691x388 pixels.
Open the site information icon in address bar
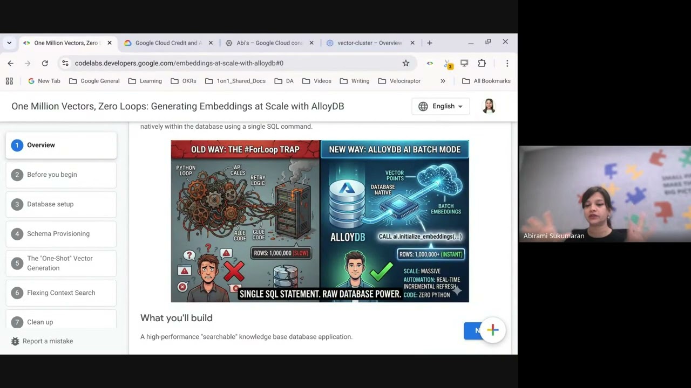click(x=65, y=63)
